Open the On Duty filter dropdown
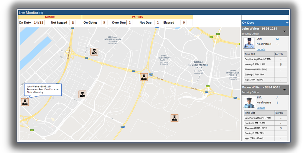303x153 pixels. (x=287, y=23)
